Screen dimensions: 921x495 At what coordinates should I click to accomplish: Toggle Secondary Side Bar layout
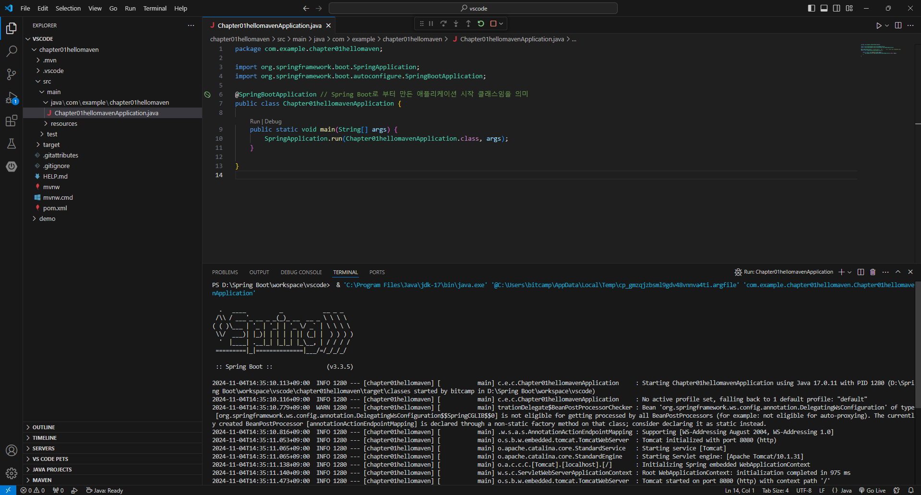837,8
